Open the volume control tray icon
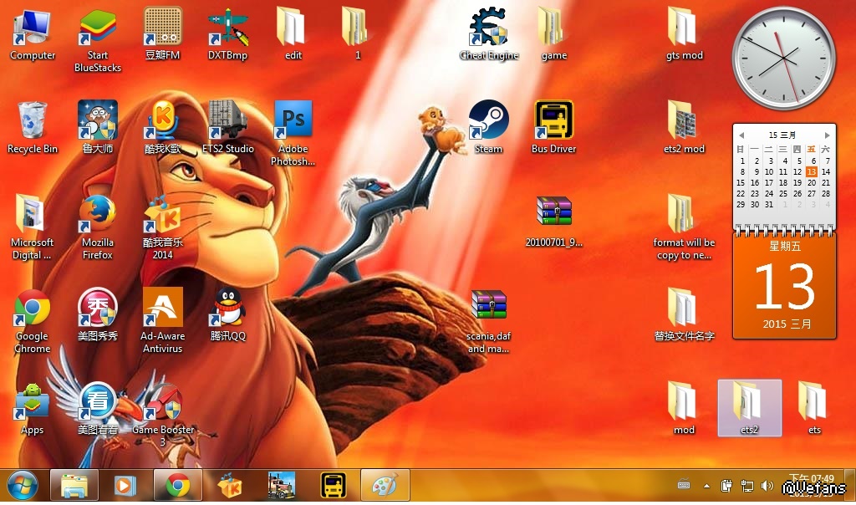The image size is (856, 505). pos(767,485)
